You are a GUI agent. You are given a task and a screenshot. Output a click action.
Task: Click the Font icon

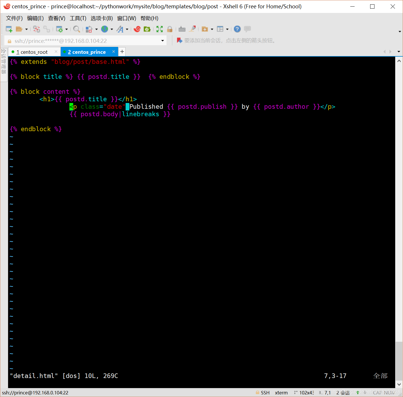[x=120, y=29]
